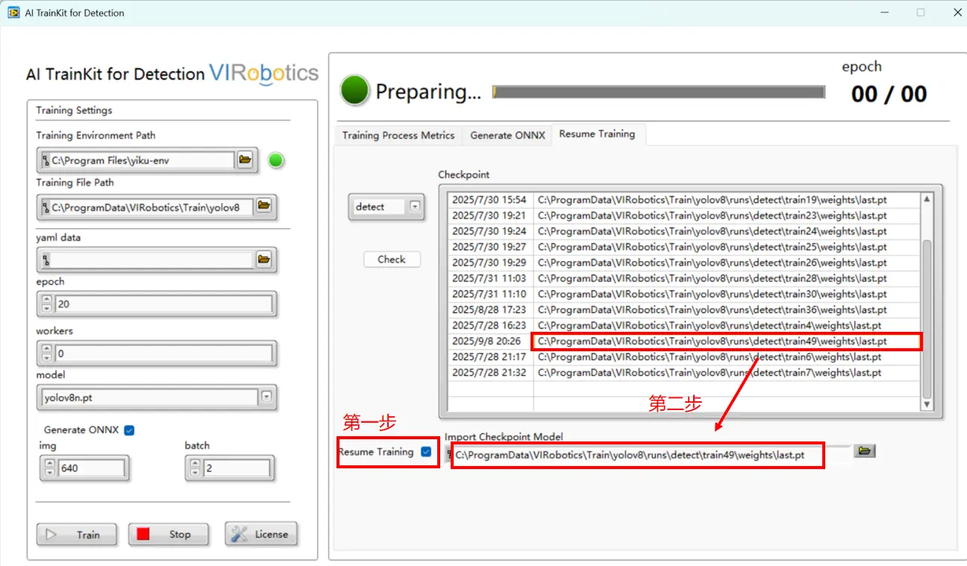Disable the Generate ONNX checkbox
967x566 pixels.
(x=129, y=430)
